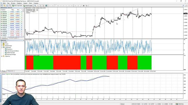188x105 pixels.
Task: Select the vertical line drawing tool
Action: click(78, 6)
